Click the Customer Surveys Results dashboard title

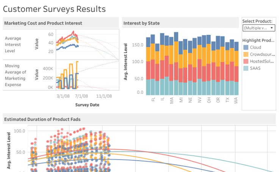pyautogui.click(x=55, y=9)
